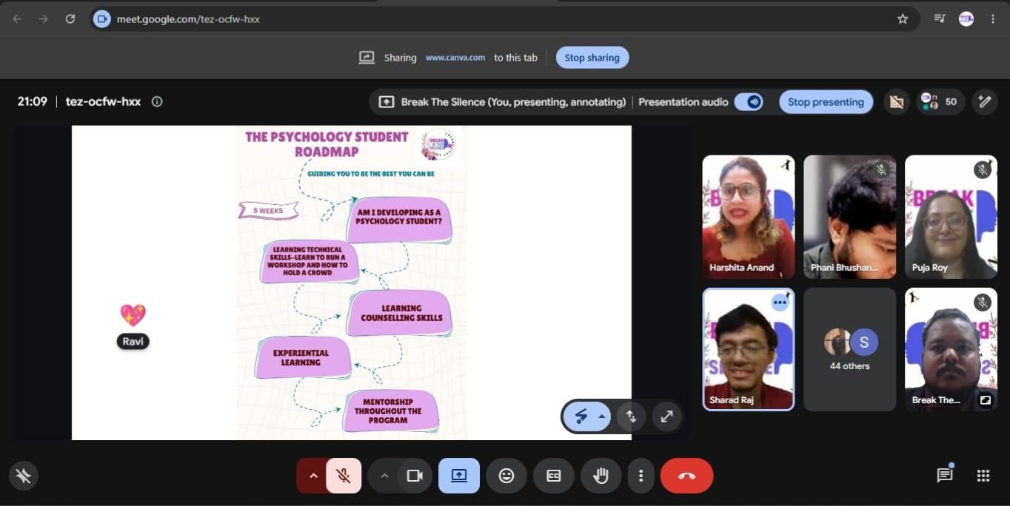Viewport: 1010px width, 506px height.
Task: Turn on closed captions
Action: coord(554,476)
